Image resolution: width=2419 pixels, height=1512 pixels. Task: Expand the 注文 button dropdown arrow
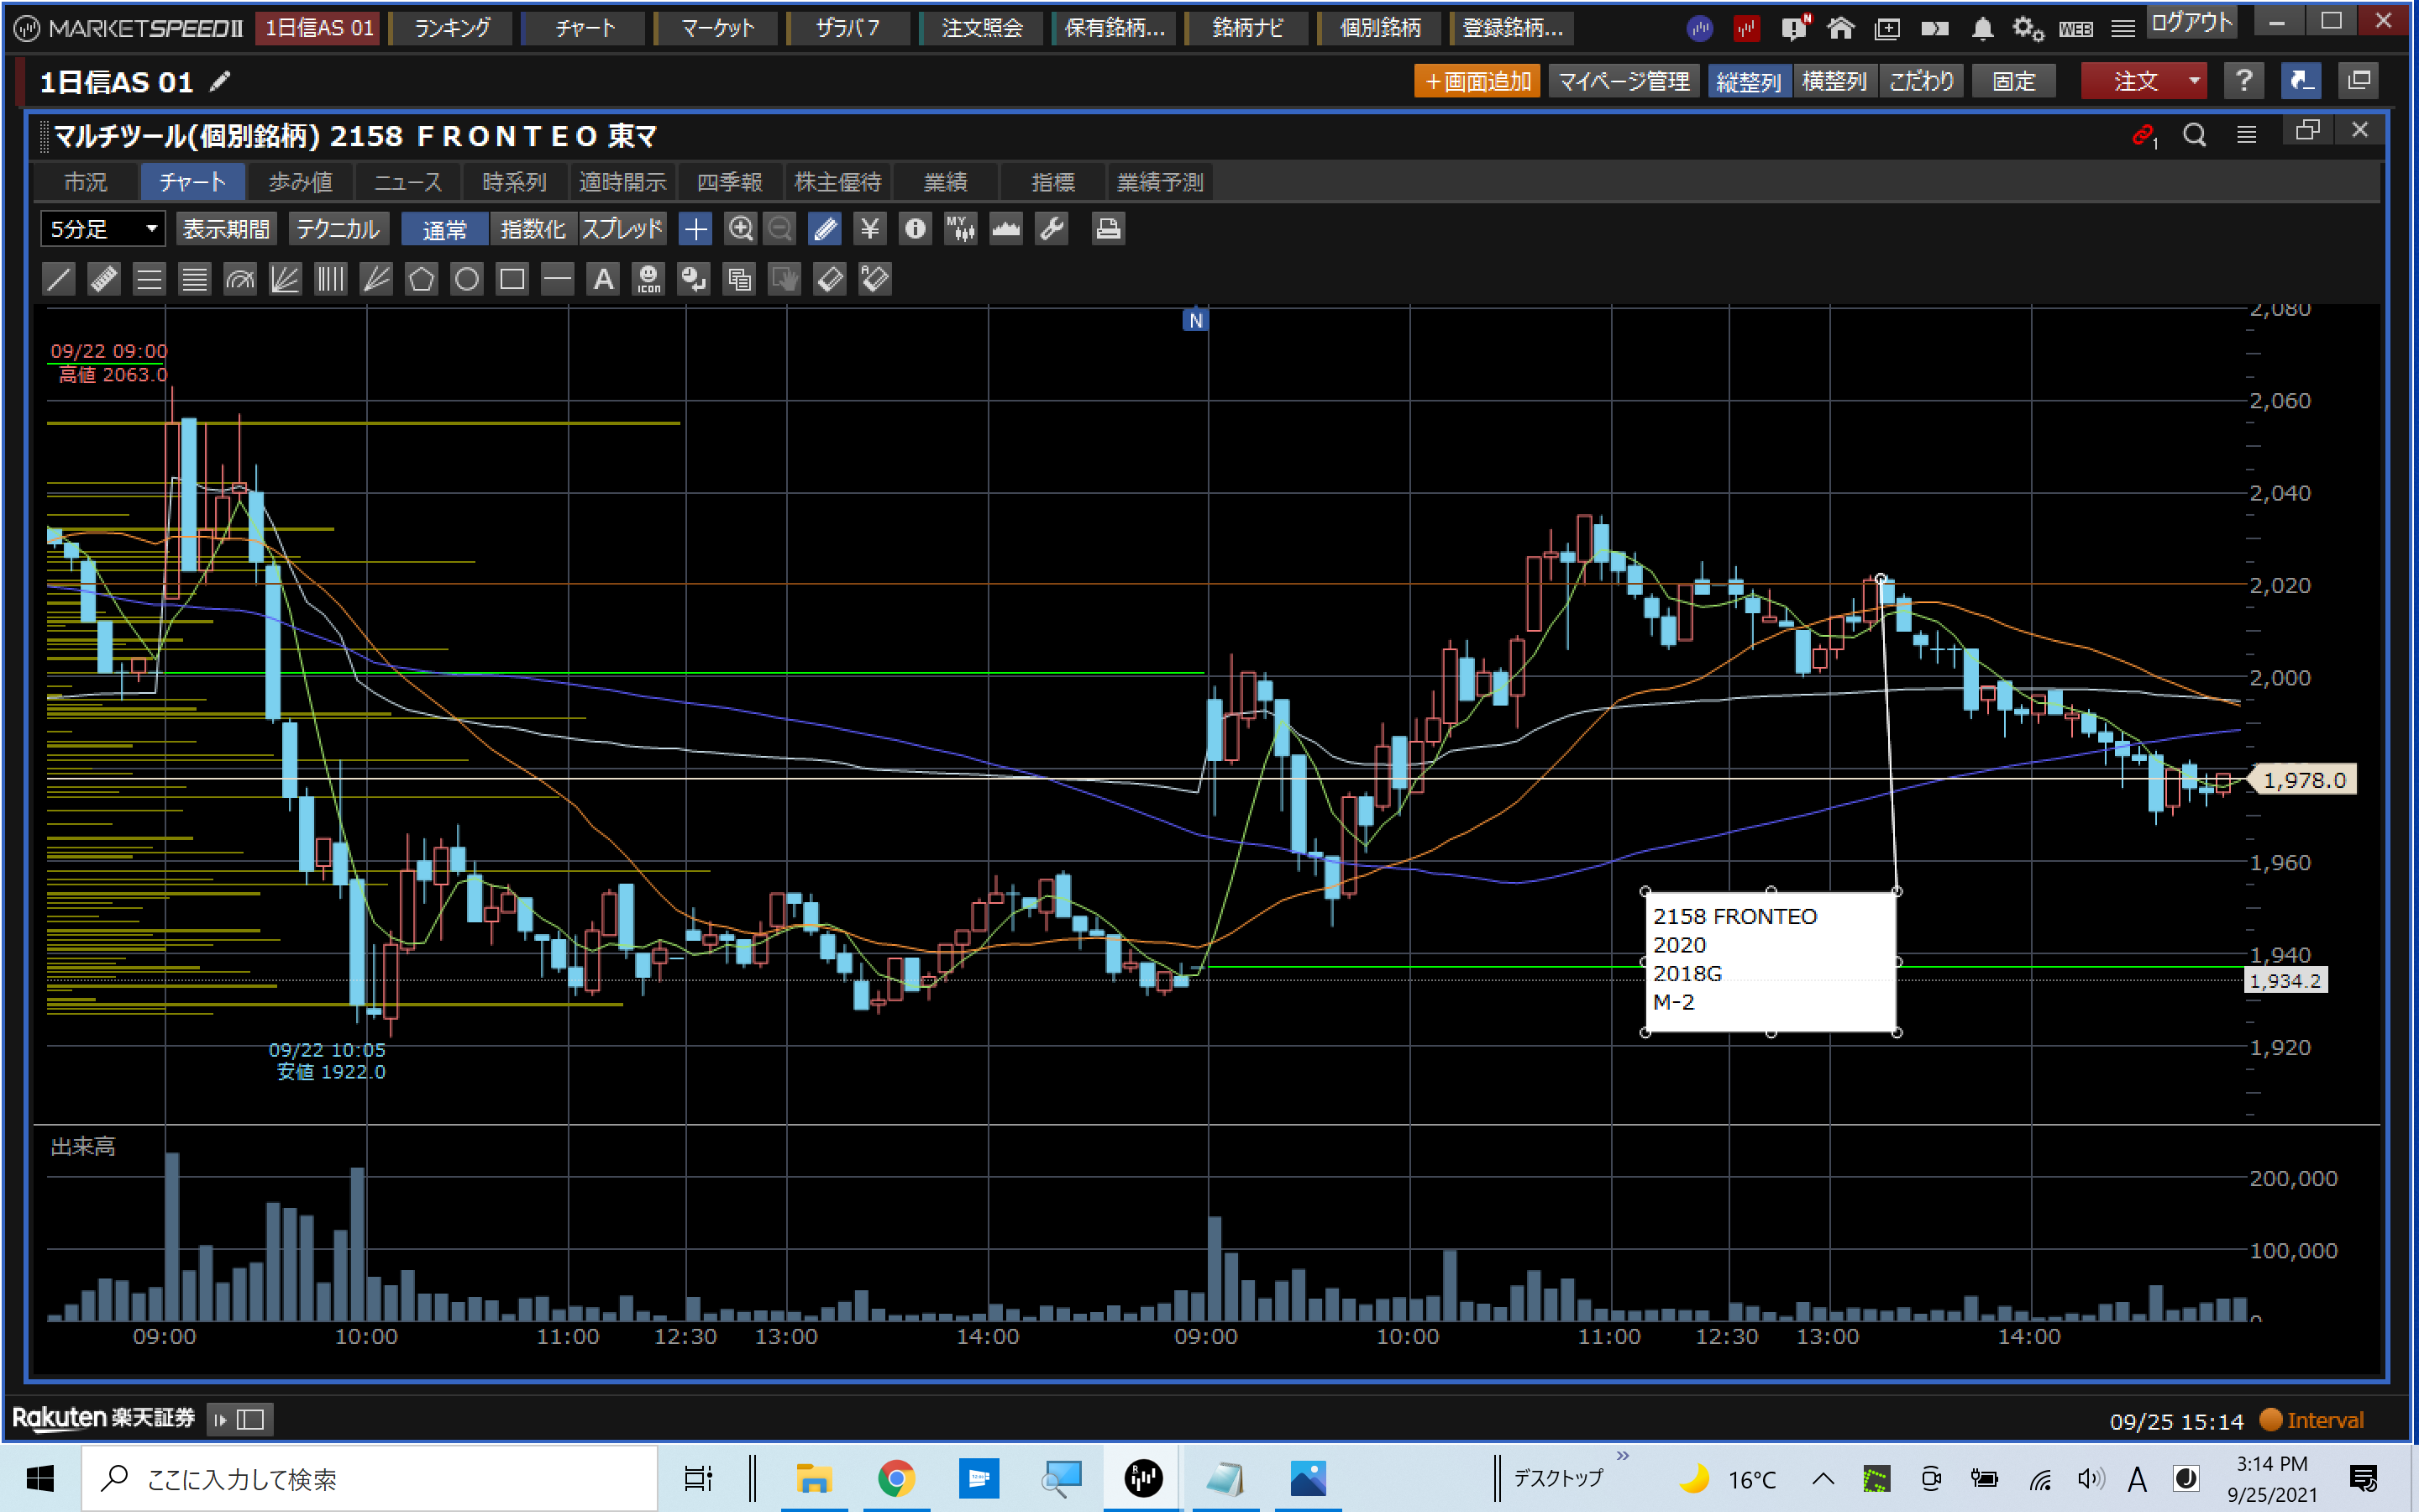[2194, 81]
